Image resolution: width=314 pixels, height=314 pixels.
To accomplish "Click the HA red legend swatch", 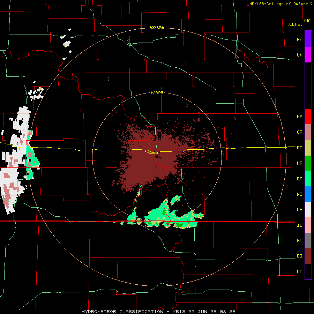I will [x=308, y=117].
